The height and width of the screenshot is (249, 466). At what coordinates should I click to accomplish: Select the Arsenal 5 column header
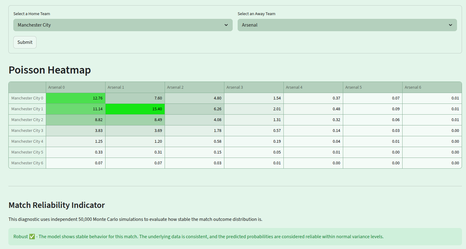point(373,87)
